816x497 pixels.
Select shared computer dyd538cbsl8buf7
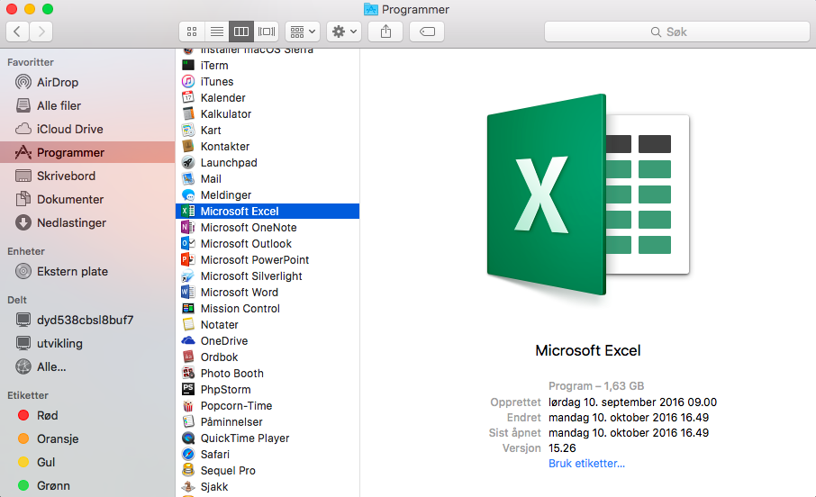87,320
